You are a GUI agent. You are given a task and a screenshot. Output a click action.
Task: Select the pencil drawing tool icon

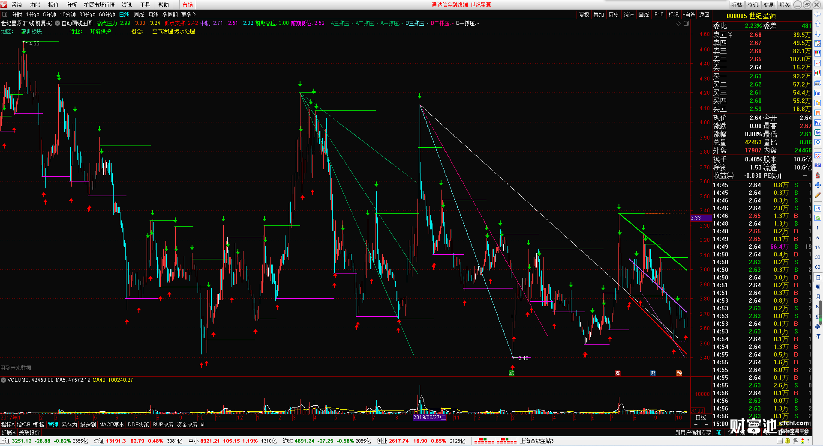818,195
